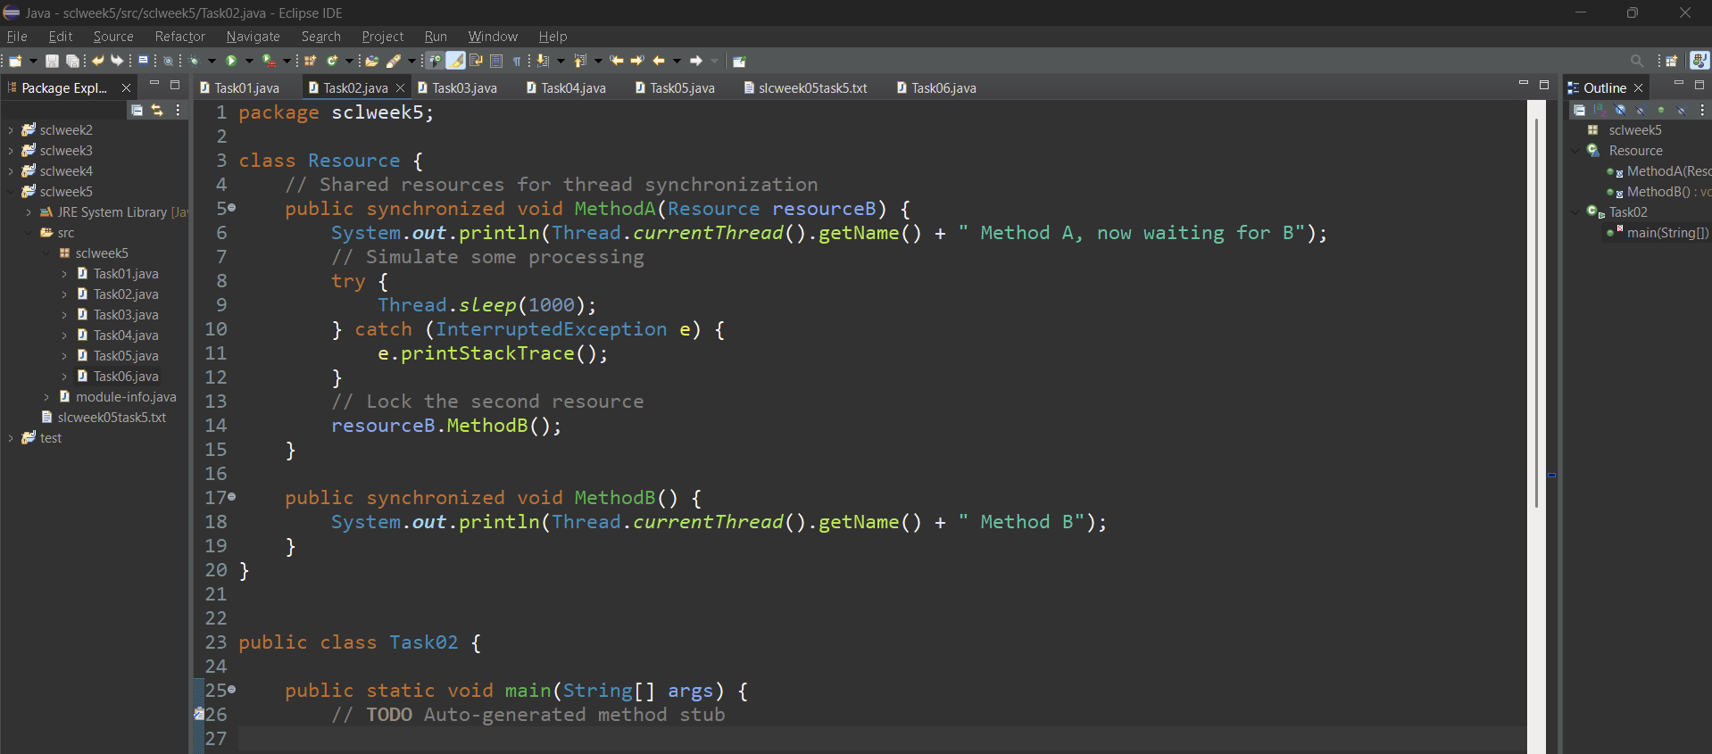The width and height of the screenshot is (1712, 754).
Task: Select MethodB() in the Outline
Action: click(1658, 192)
